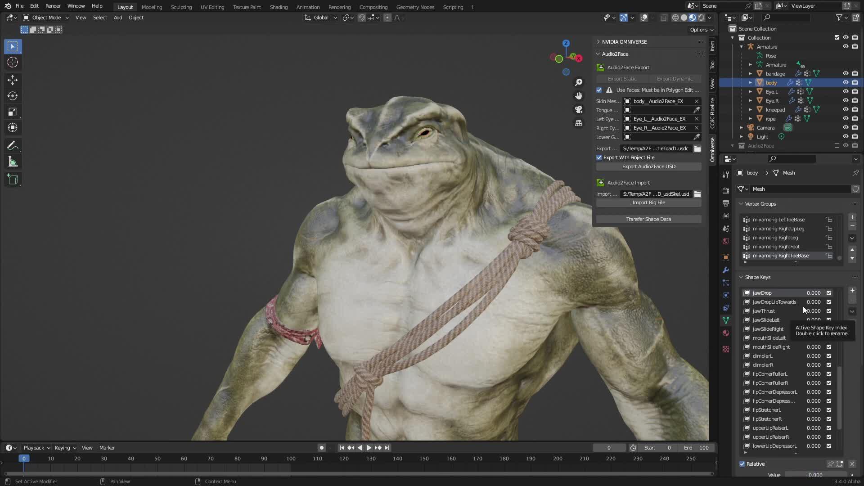The image size is (864, 486).
Task: Click the Transfer Shape Data button
Action: click(x=648, y=219)
